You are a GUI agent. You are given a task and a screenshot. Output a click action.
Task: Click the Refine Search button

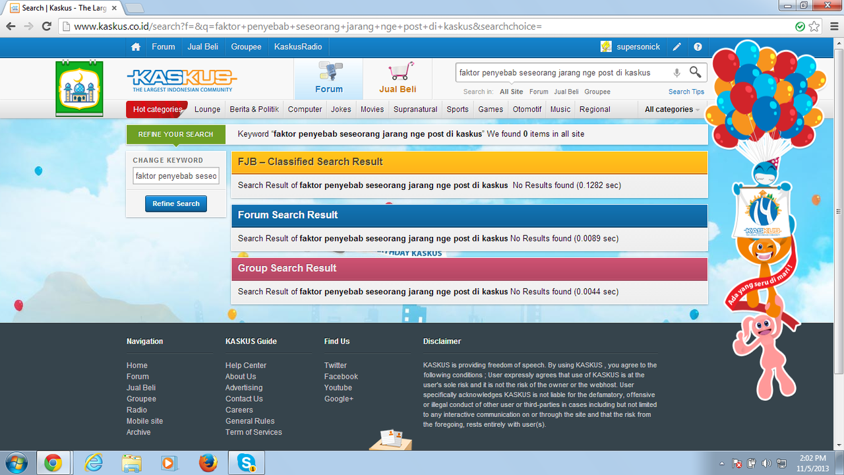coord(176,204)
